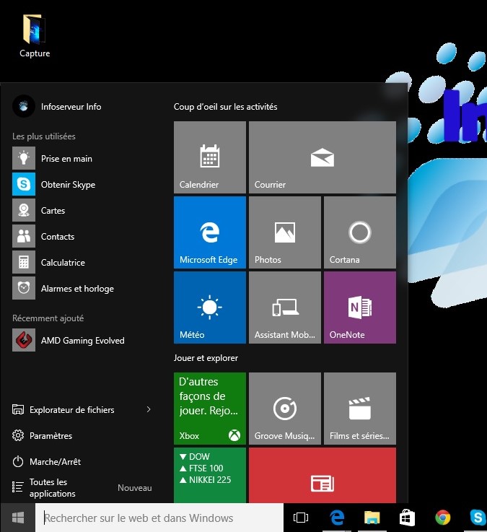Click Obtenir Skype in most used

point(82,184)
